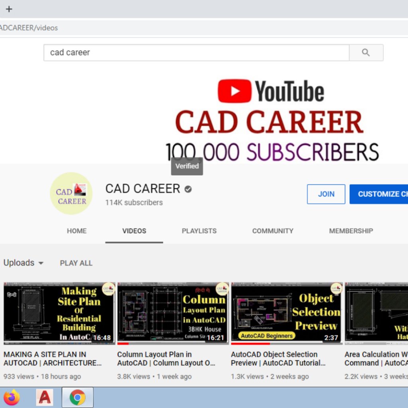
Task: Open MAKING A SITE PLAN IN AUTOCAD title
Action: tap(52, 359)
